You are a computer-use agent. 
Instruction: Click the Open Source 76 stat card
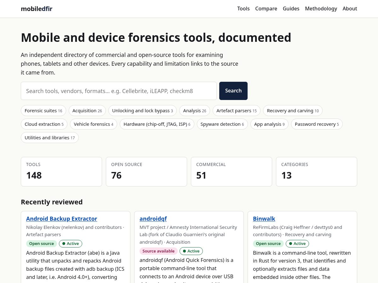point(146,172)
